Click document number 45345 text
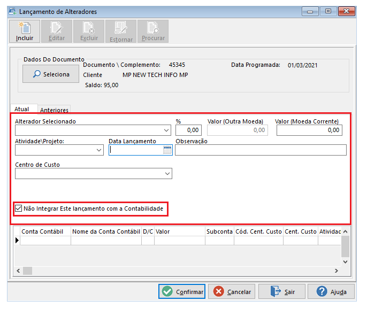This screenshot has height=309, width=367. (x=177, y=65)
